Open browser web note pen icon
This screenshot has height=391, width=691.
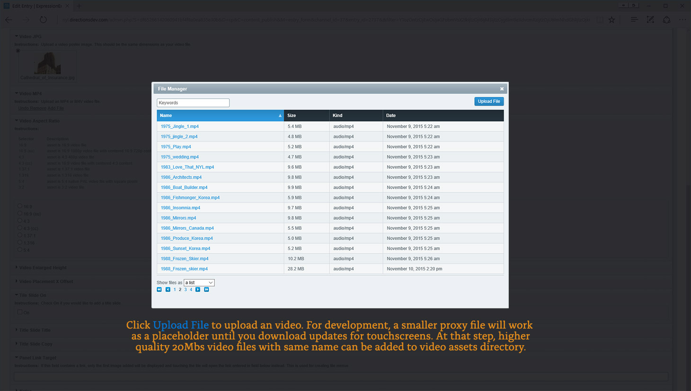tap(650, 20)
